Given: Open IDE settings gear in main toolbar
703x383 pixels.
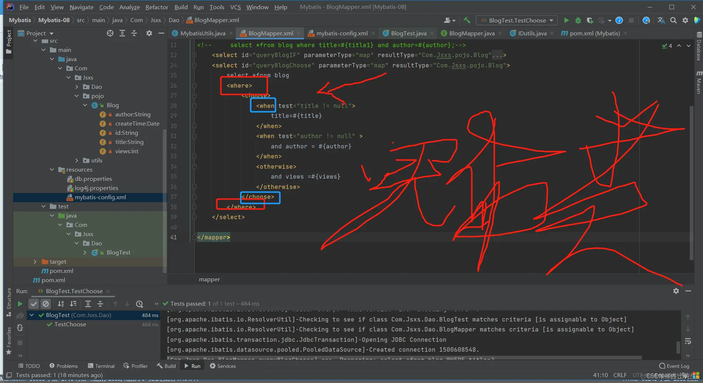Looking at the screenshot, I should pos(685,20).
